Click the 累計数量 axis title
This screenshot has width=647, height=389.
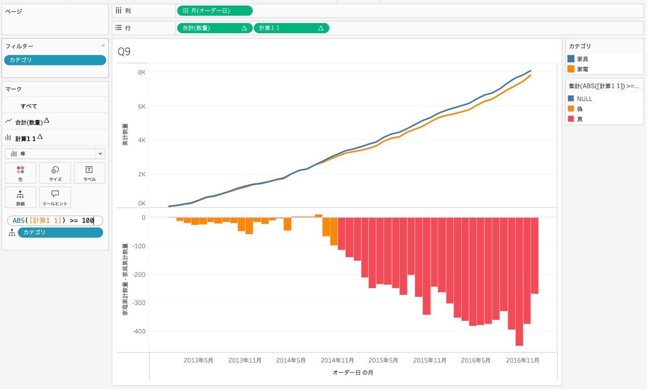point(125,135)
